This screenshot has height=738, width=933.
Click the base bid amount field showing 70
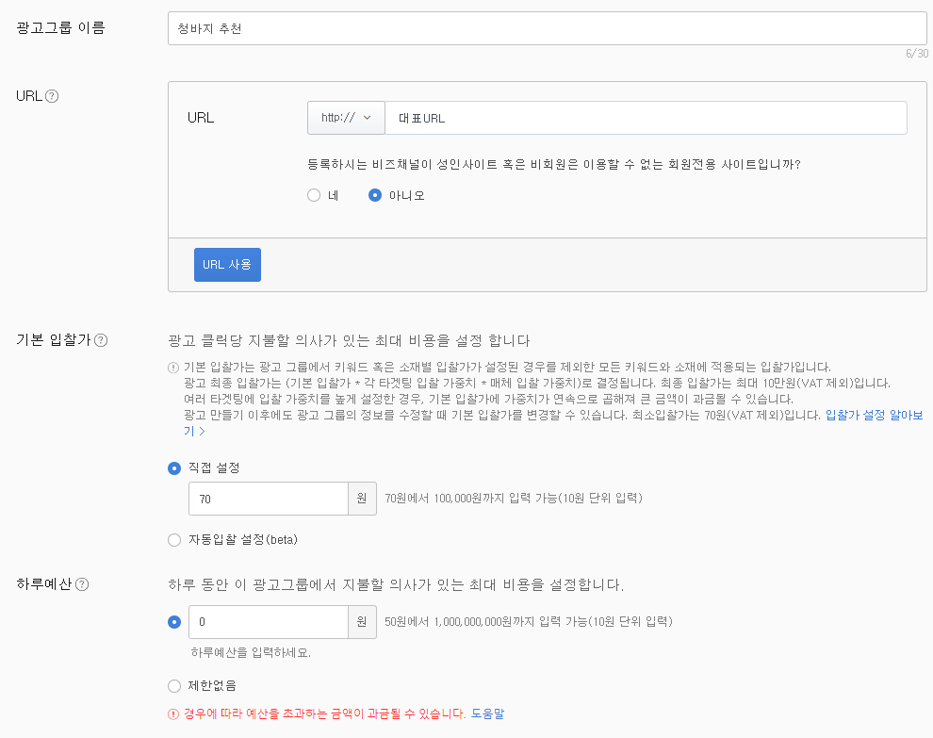pyautogui.click(x=269, y=499)
